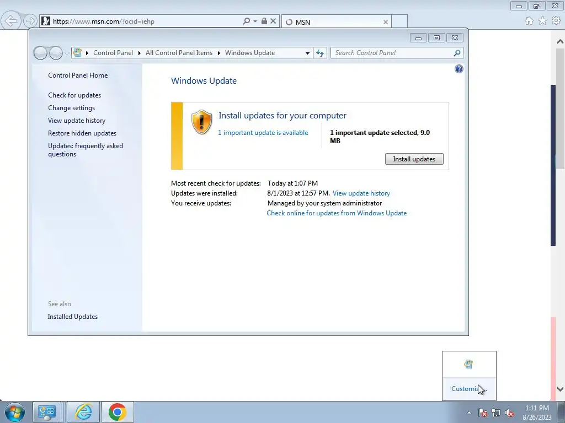
Task: Minimize the Windows Update window
Action: click(418, 38)
